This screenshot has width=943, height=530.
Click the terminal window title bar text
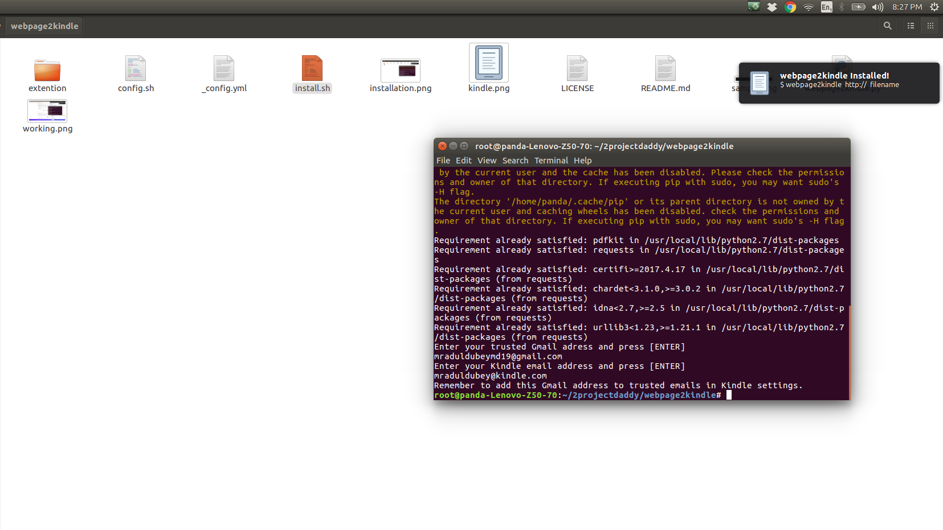click(x=604, y=146)
